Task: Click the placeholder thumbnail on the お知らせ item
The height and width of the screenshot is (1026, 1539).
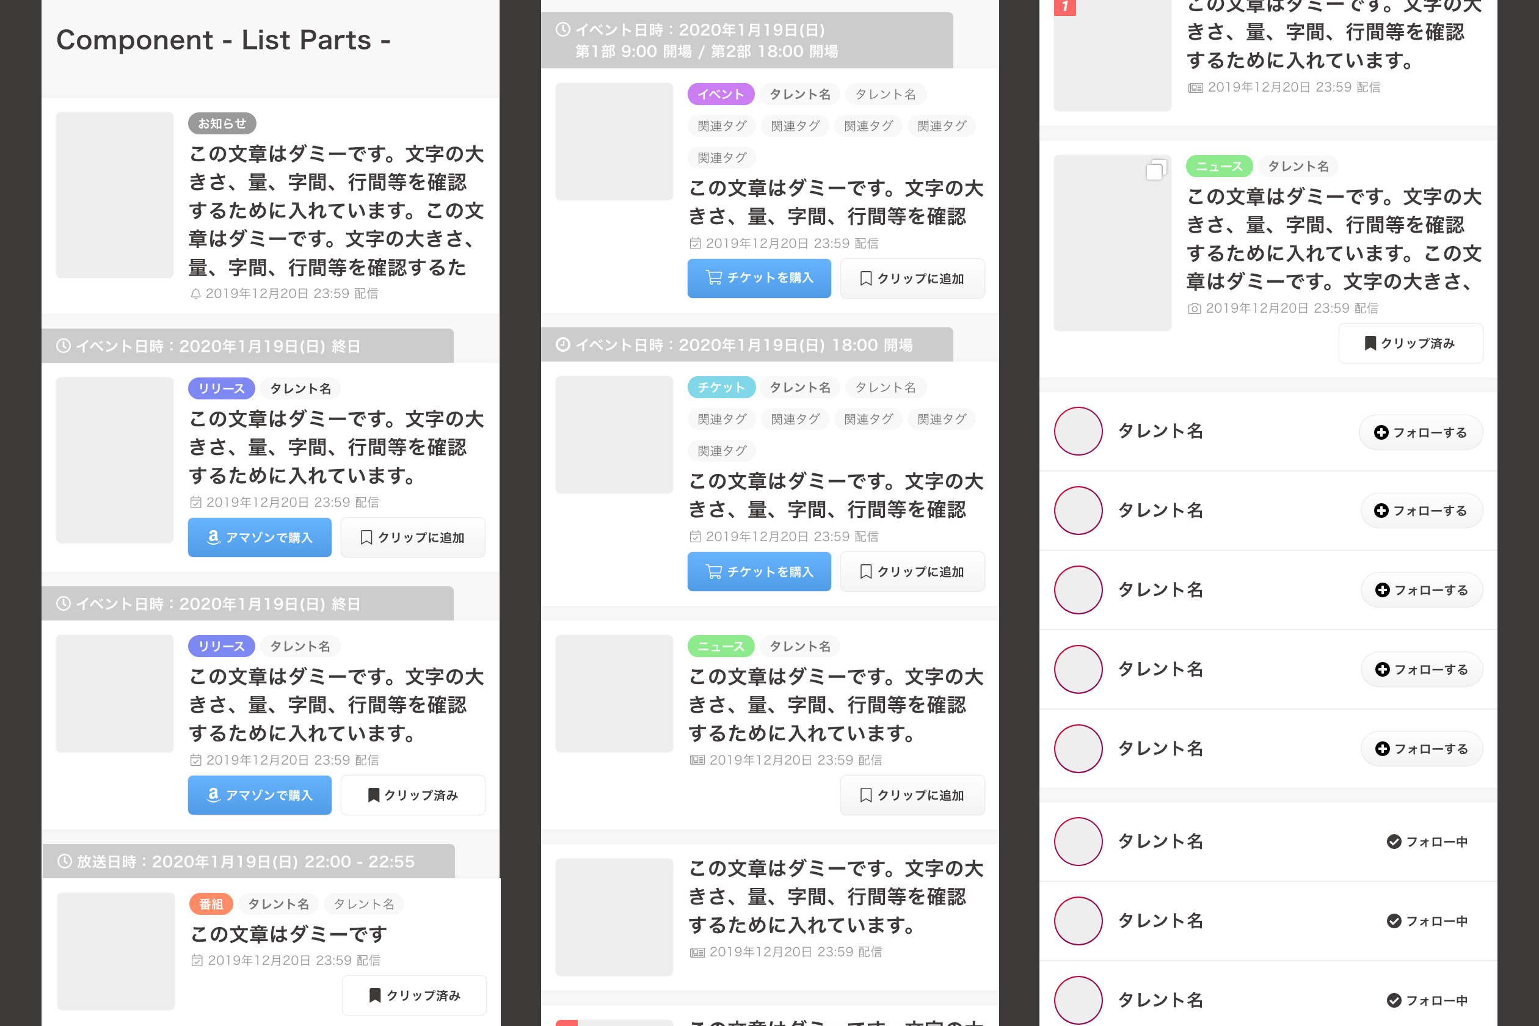Action: point(115,196)
